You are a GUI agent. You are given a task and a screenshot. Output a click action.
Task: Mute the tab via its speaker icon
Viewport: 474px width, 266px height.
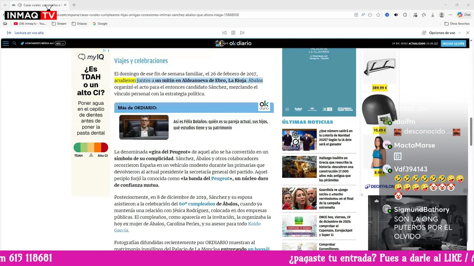(x=20, y=5)
